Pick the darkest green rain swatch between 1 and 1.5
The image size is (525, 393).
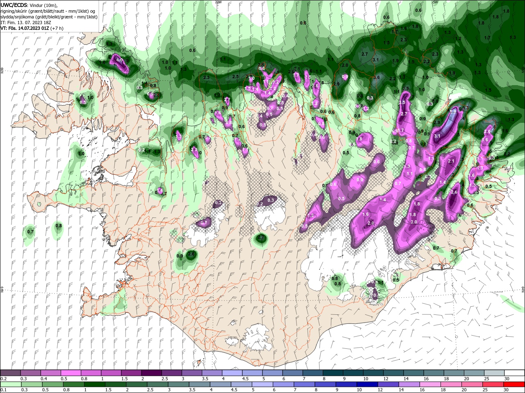(x=94, y=384)
